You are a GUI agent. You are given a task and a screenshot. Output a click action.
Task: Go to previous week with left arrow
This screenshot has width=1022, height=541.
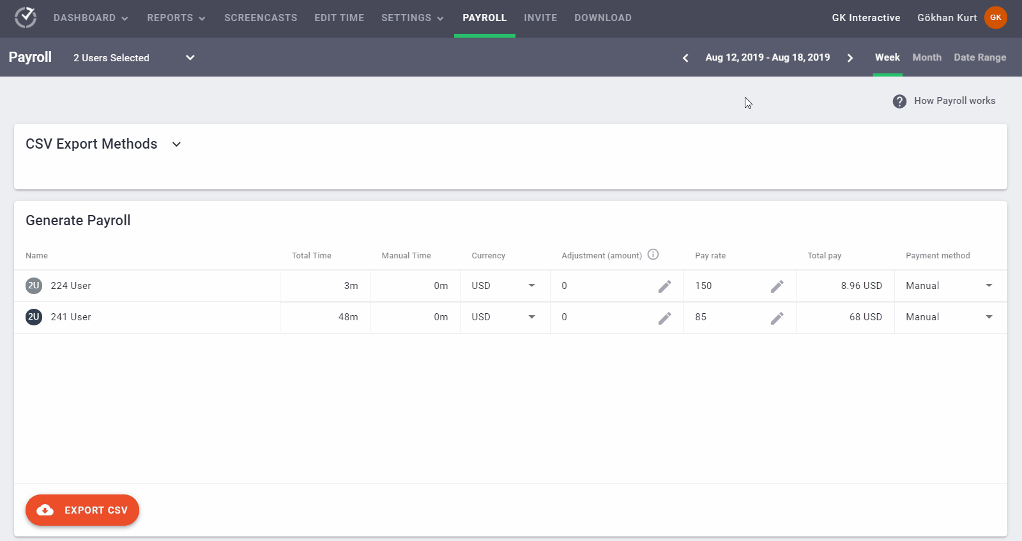(685, 58)
